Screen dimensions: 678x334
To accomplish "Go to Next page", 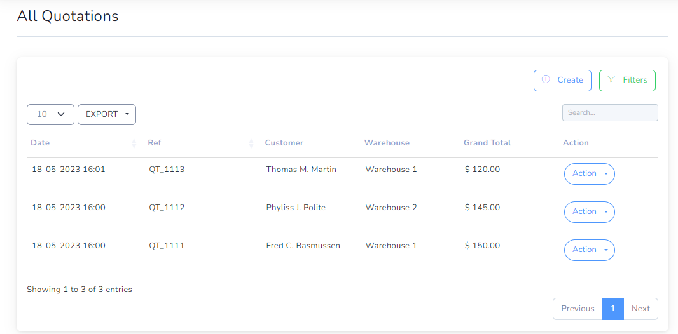I will pos(641,309).
